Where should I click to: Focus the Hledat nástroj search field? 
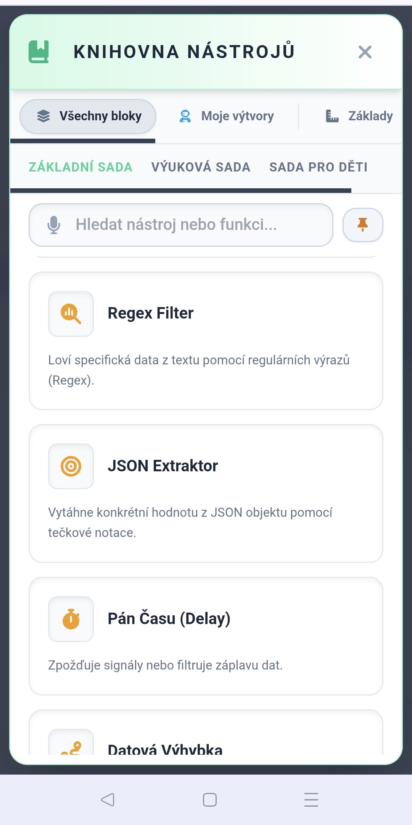[181, 225]
